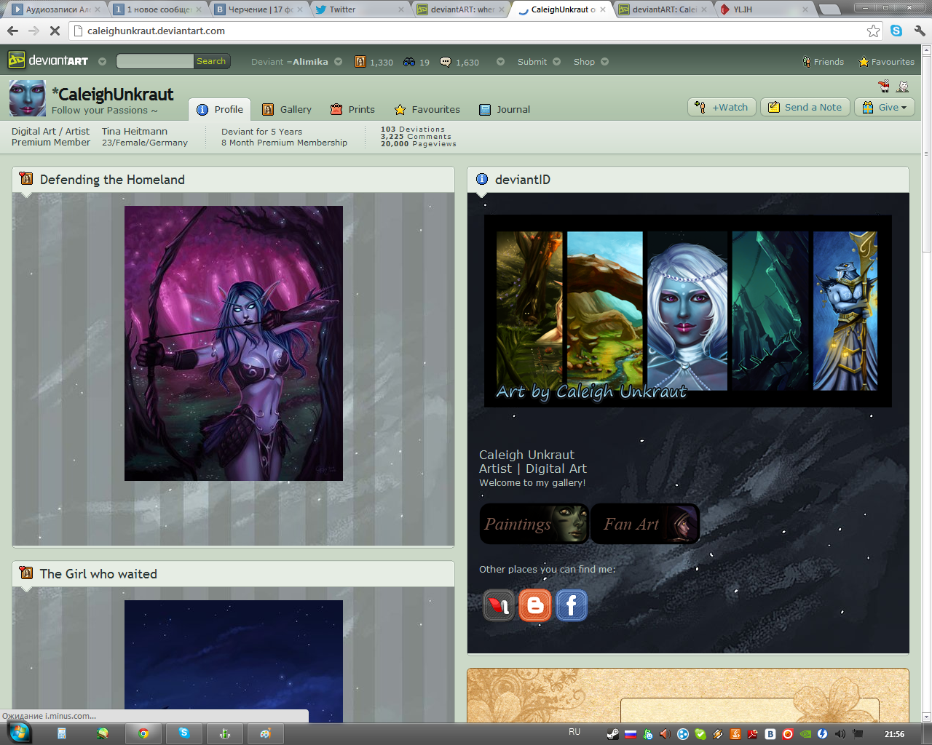This screenshot has width=932, height=745.
Task: Close the Twitter browser tab
Action: [x=400, y=9]
